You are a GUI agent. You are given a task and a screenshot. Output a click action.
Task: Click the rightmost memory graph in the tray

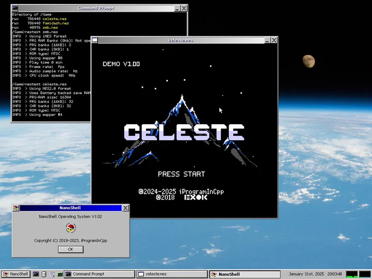[365, 274]
